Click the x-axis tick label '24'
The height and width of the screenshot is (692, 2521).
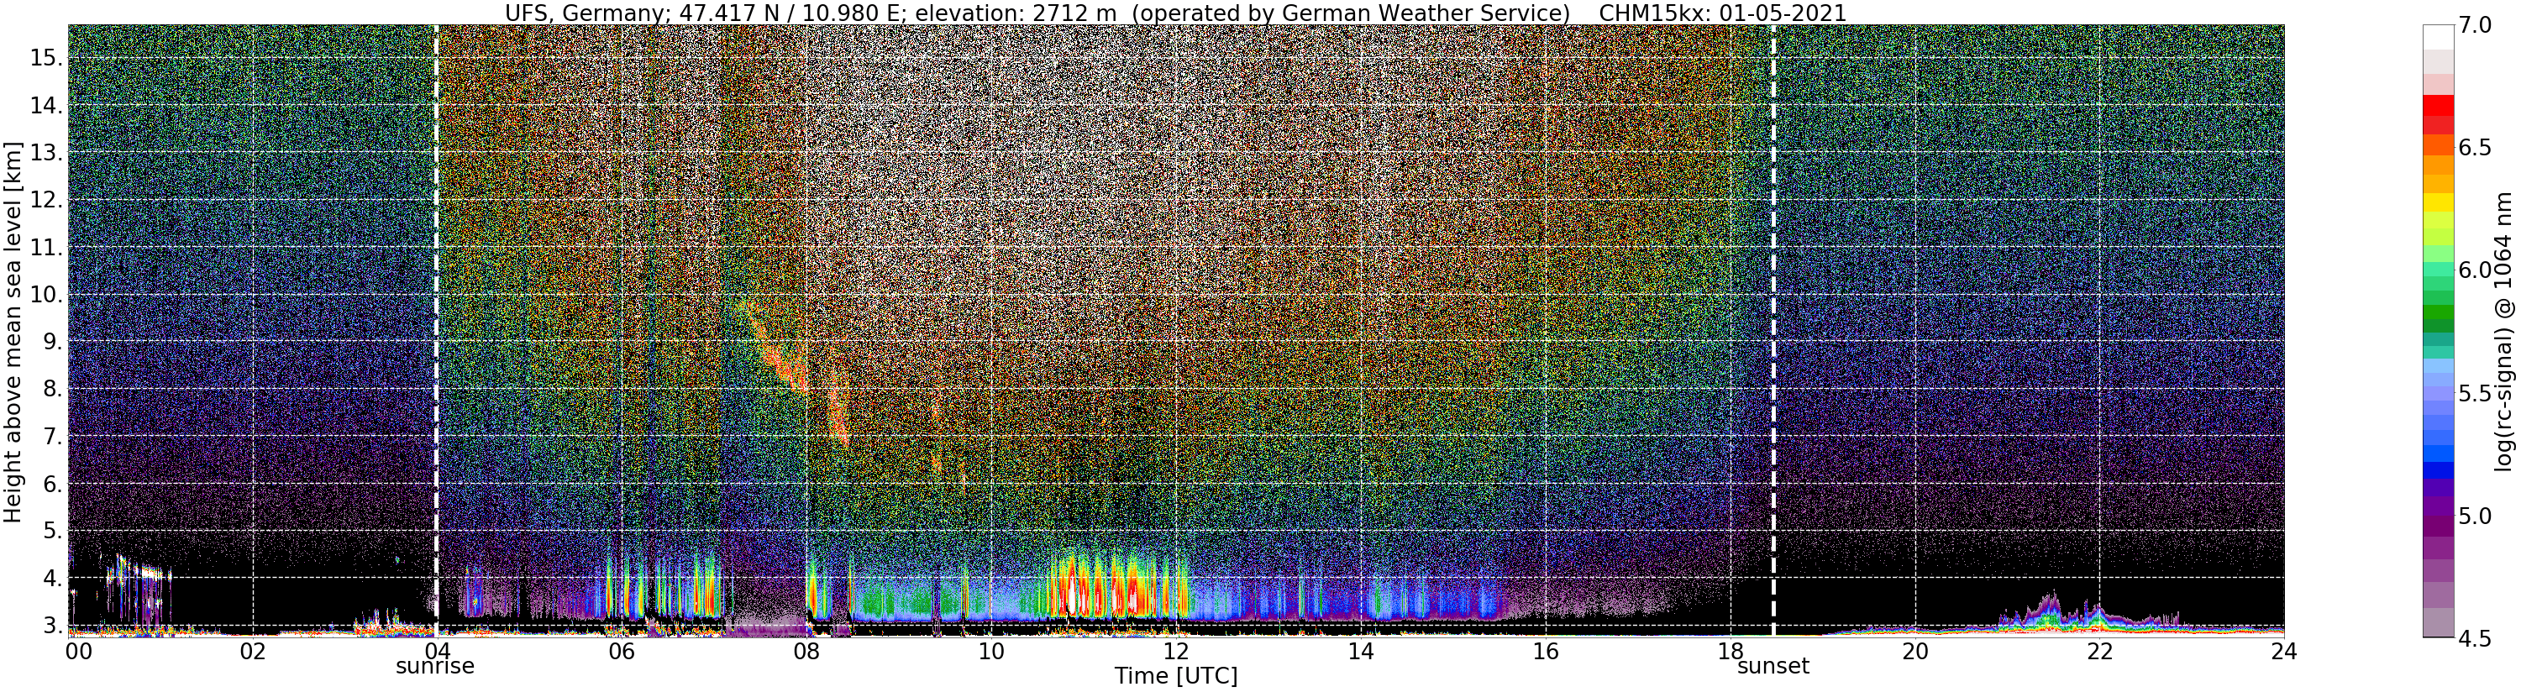tap(2284, 650)
